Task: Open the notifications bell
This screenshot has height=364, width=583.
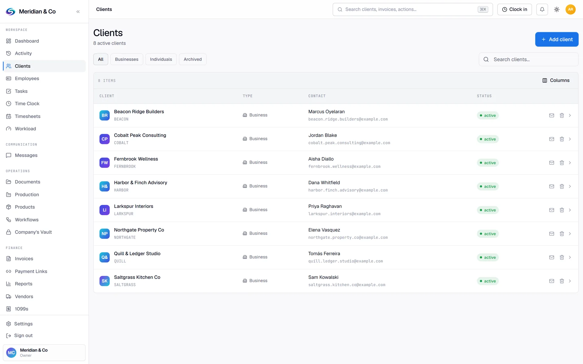Action: pos(542,9)
